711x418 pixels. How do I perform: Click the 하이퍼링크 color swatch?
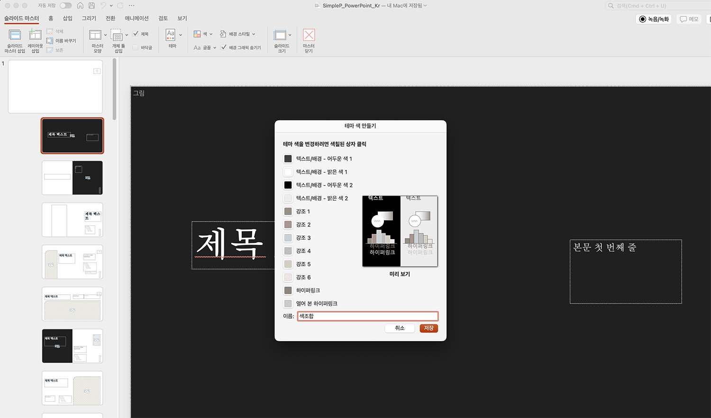pyautogui.click(x=288, y=290)
